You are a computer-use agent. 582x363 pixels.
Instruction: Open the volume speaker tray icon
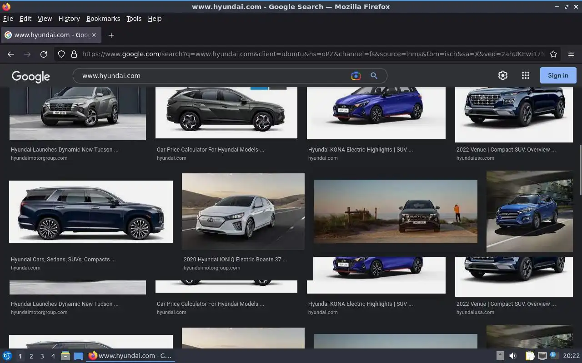513,356
